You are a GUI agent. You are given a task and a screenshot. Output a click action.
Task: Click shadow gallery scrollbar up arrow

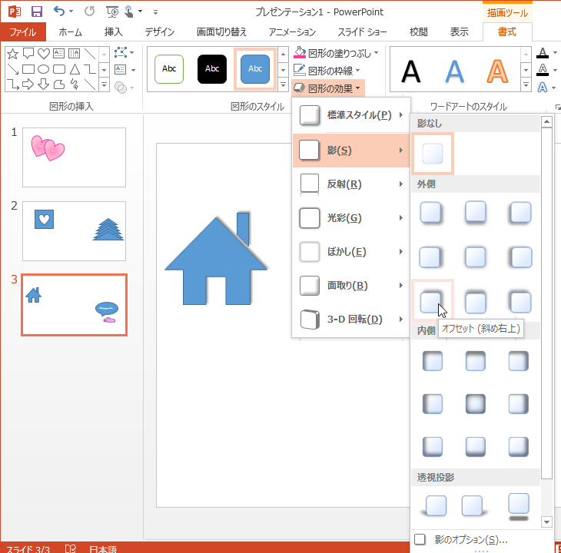coord(546,122)
